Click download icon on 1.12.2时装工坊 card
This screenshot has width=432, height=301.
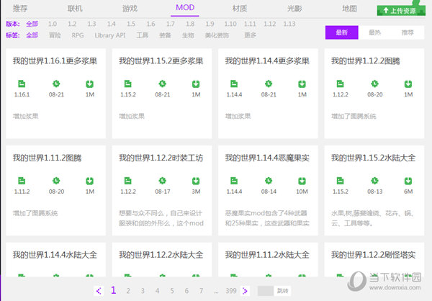point(196,181)
